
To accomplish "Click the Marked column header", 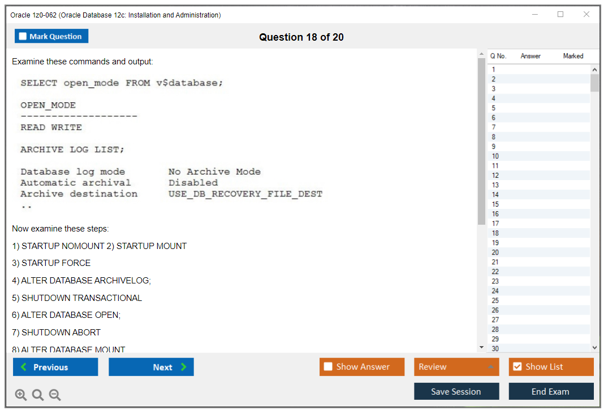I will pyautogui.click(x=573, y=56).
